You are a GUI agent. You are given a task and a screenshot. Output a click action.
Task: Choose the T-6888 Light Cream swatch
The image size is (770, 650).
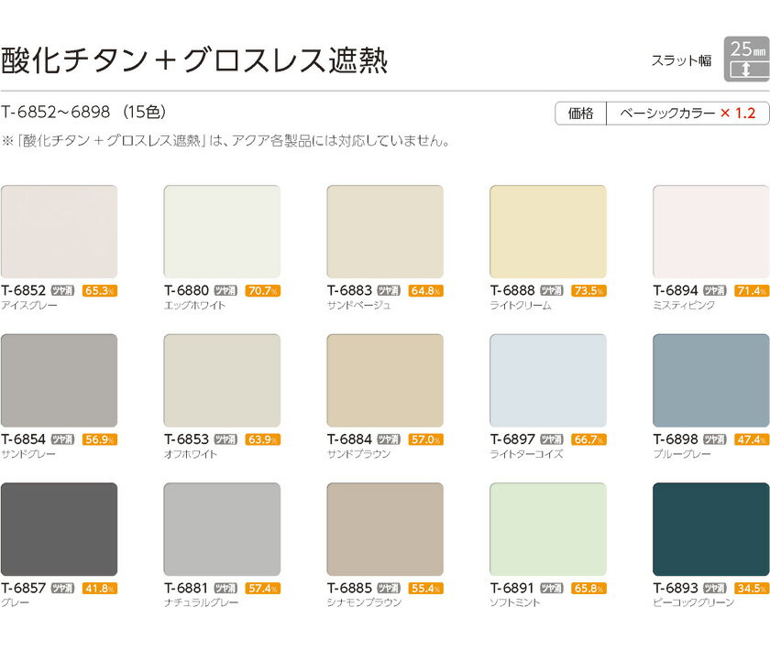pyautogui.click(x=548, y=232)
